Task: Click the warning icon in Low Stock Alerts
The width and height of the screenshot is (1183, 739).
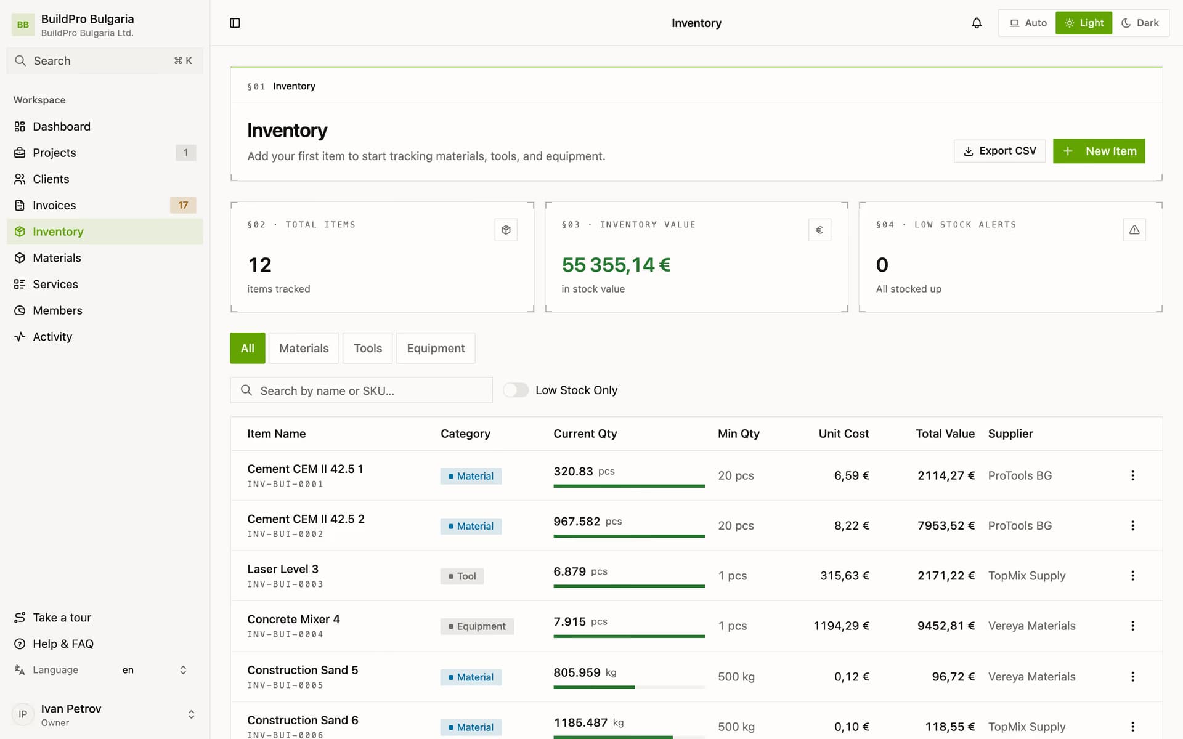Action: click(1134, 230)
